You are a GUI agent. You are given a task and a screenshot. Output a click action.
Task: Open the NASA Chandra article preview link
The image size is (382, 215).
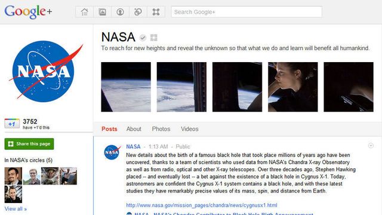pos(224,214)
